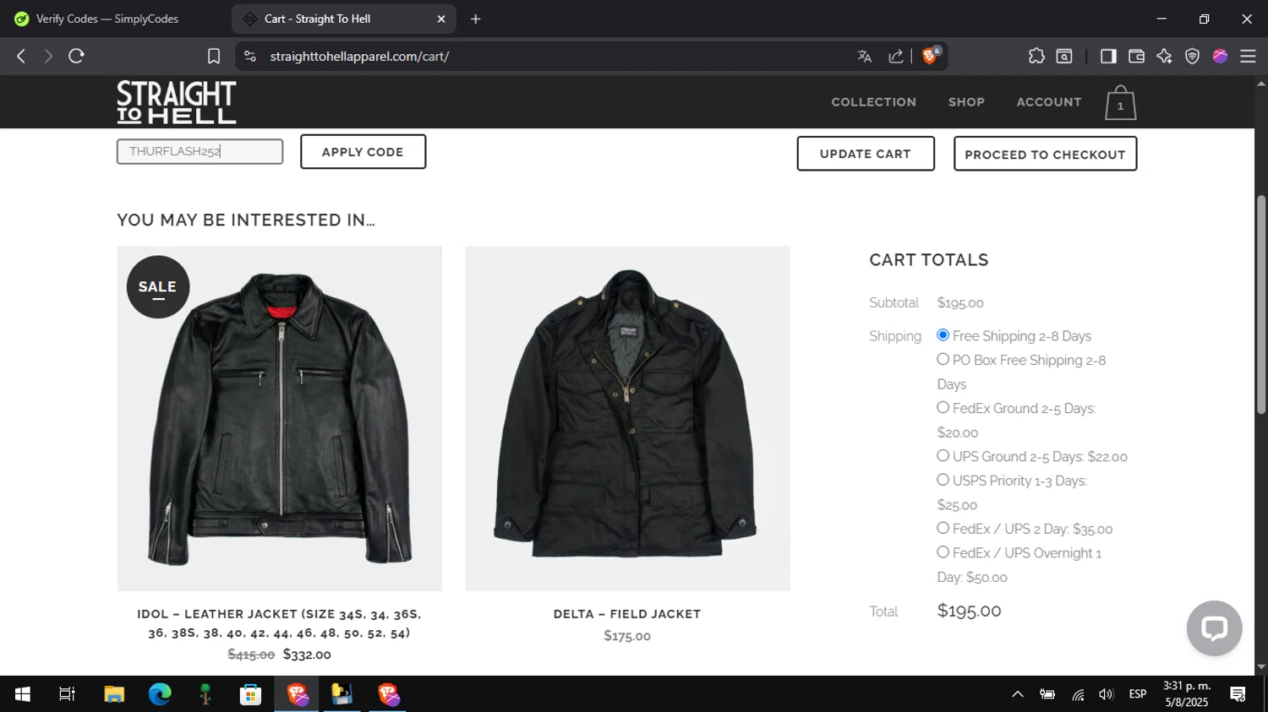Bookmark this page icon

pos(214,57)
